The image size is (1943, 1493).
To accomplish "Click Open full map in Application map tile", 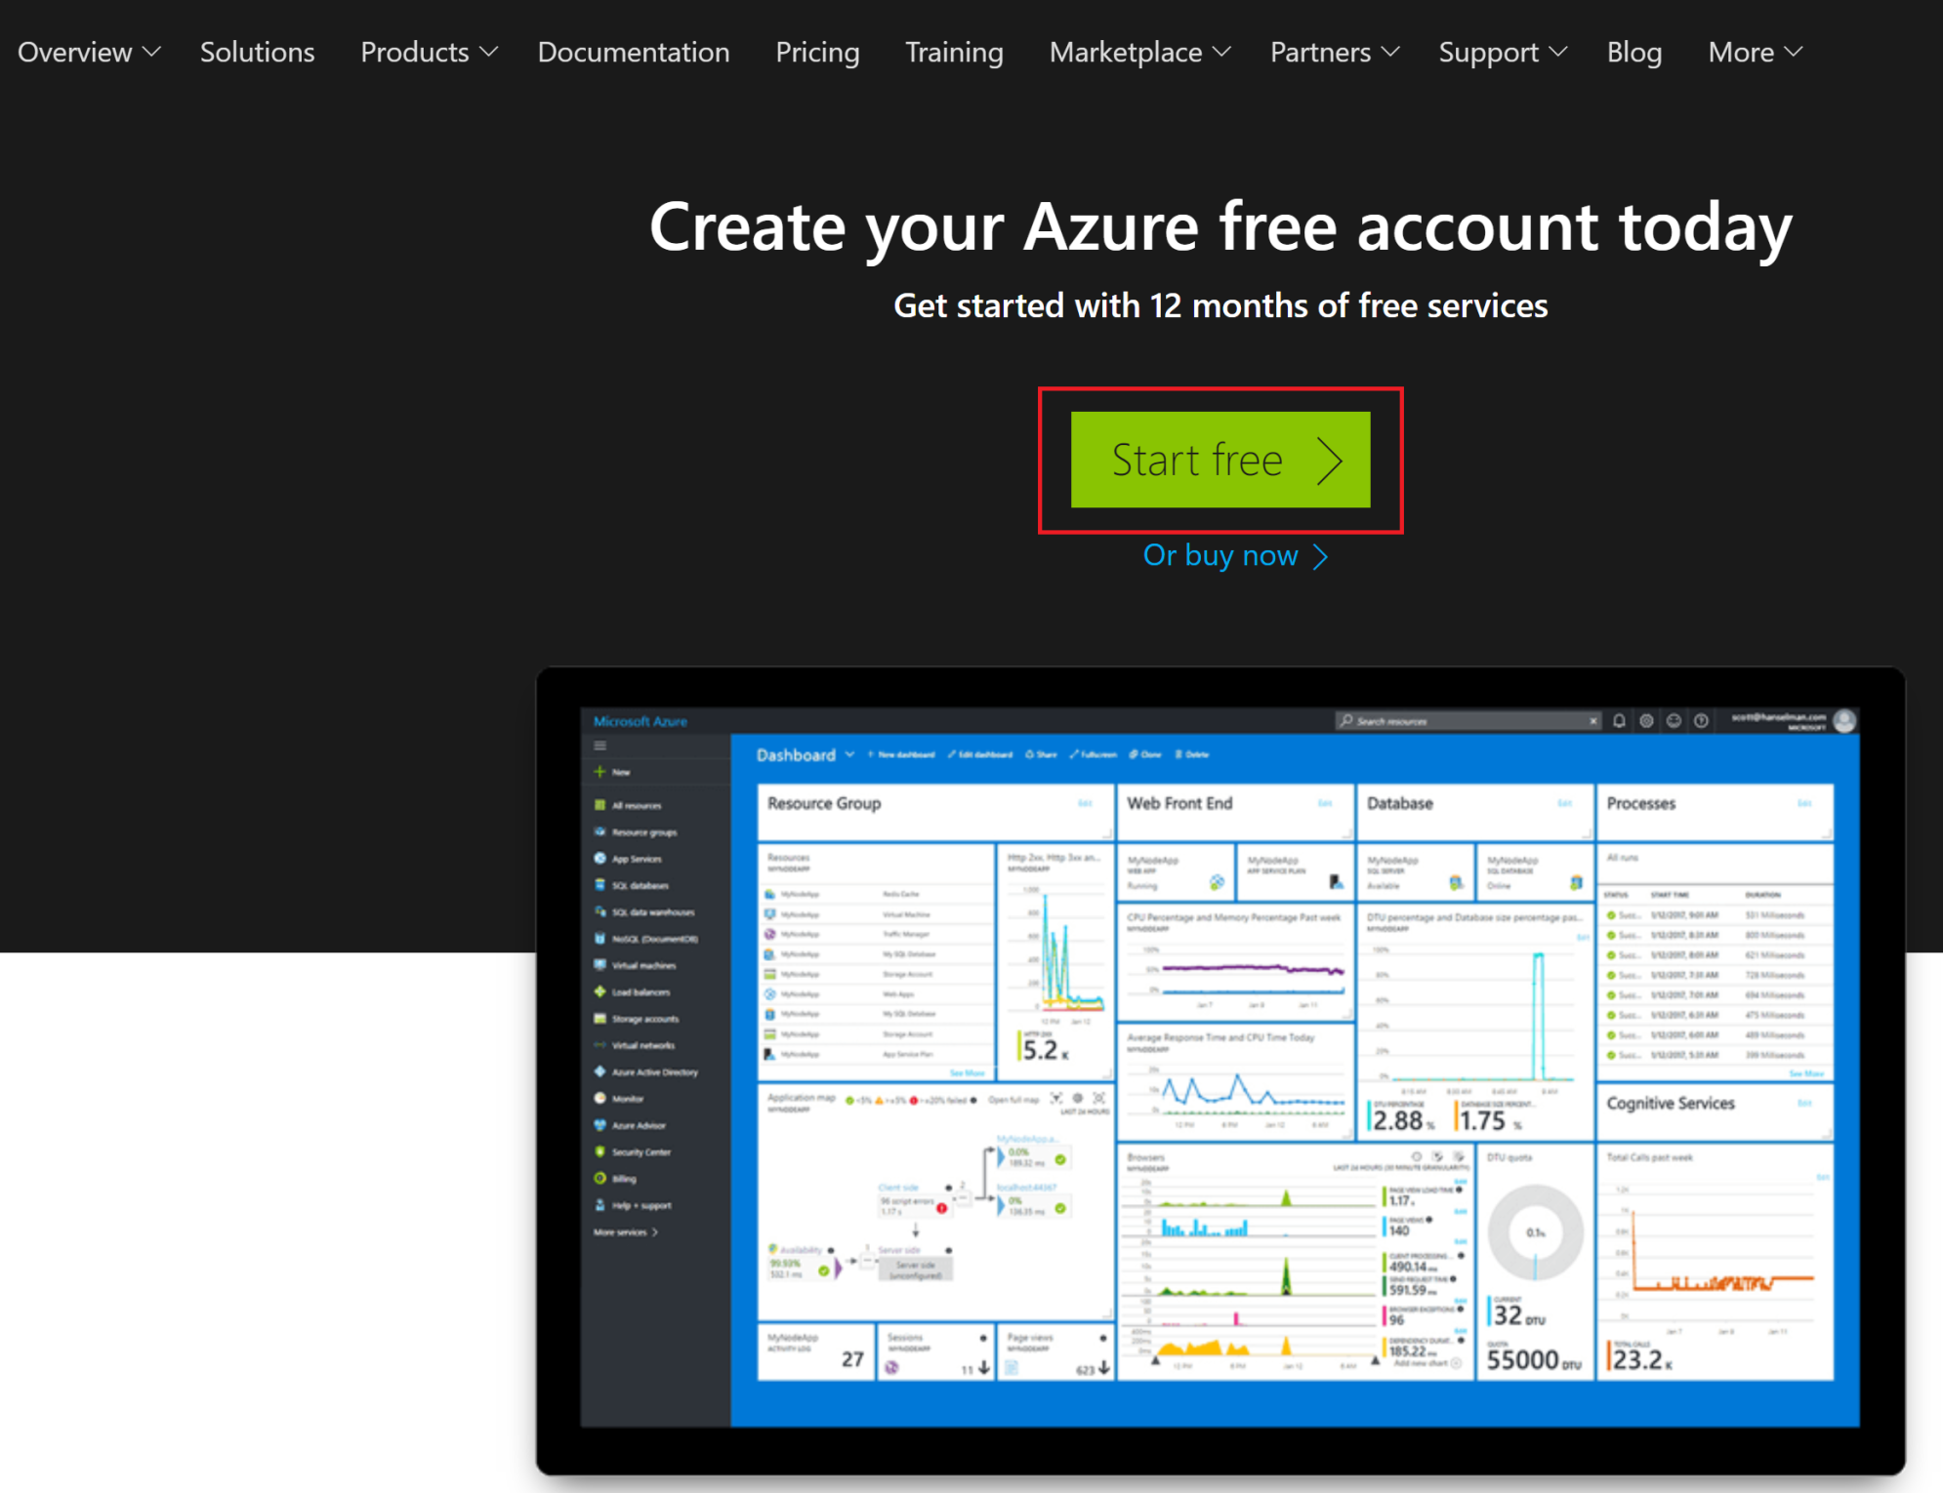I will click(x=1013, y=1100).
